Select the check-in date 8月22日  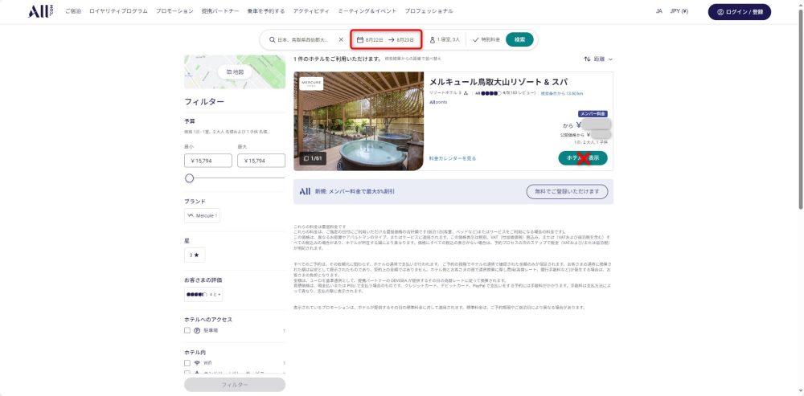375,39
